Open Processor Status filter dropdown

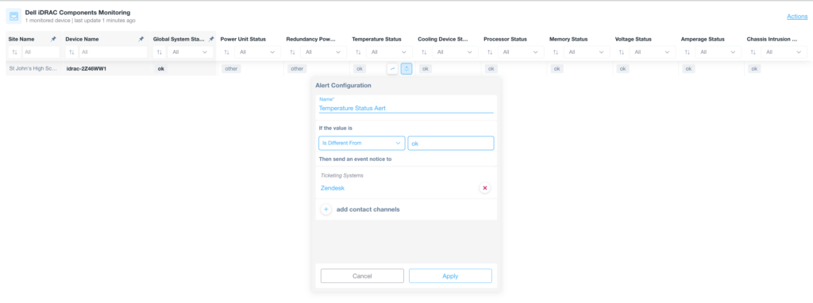[x=521, y=52]
